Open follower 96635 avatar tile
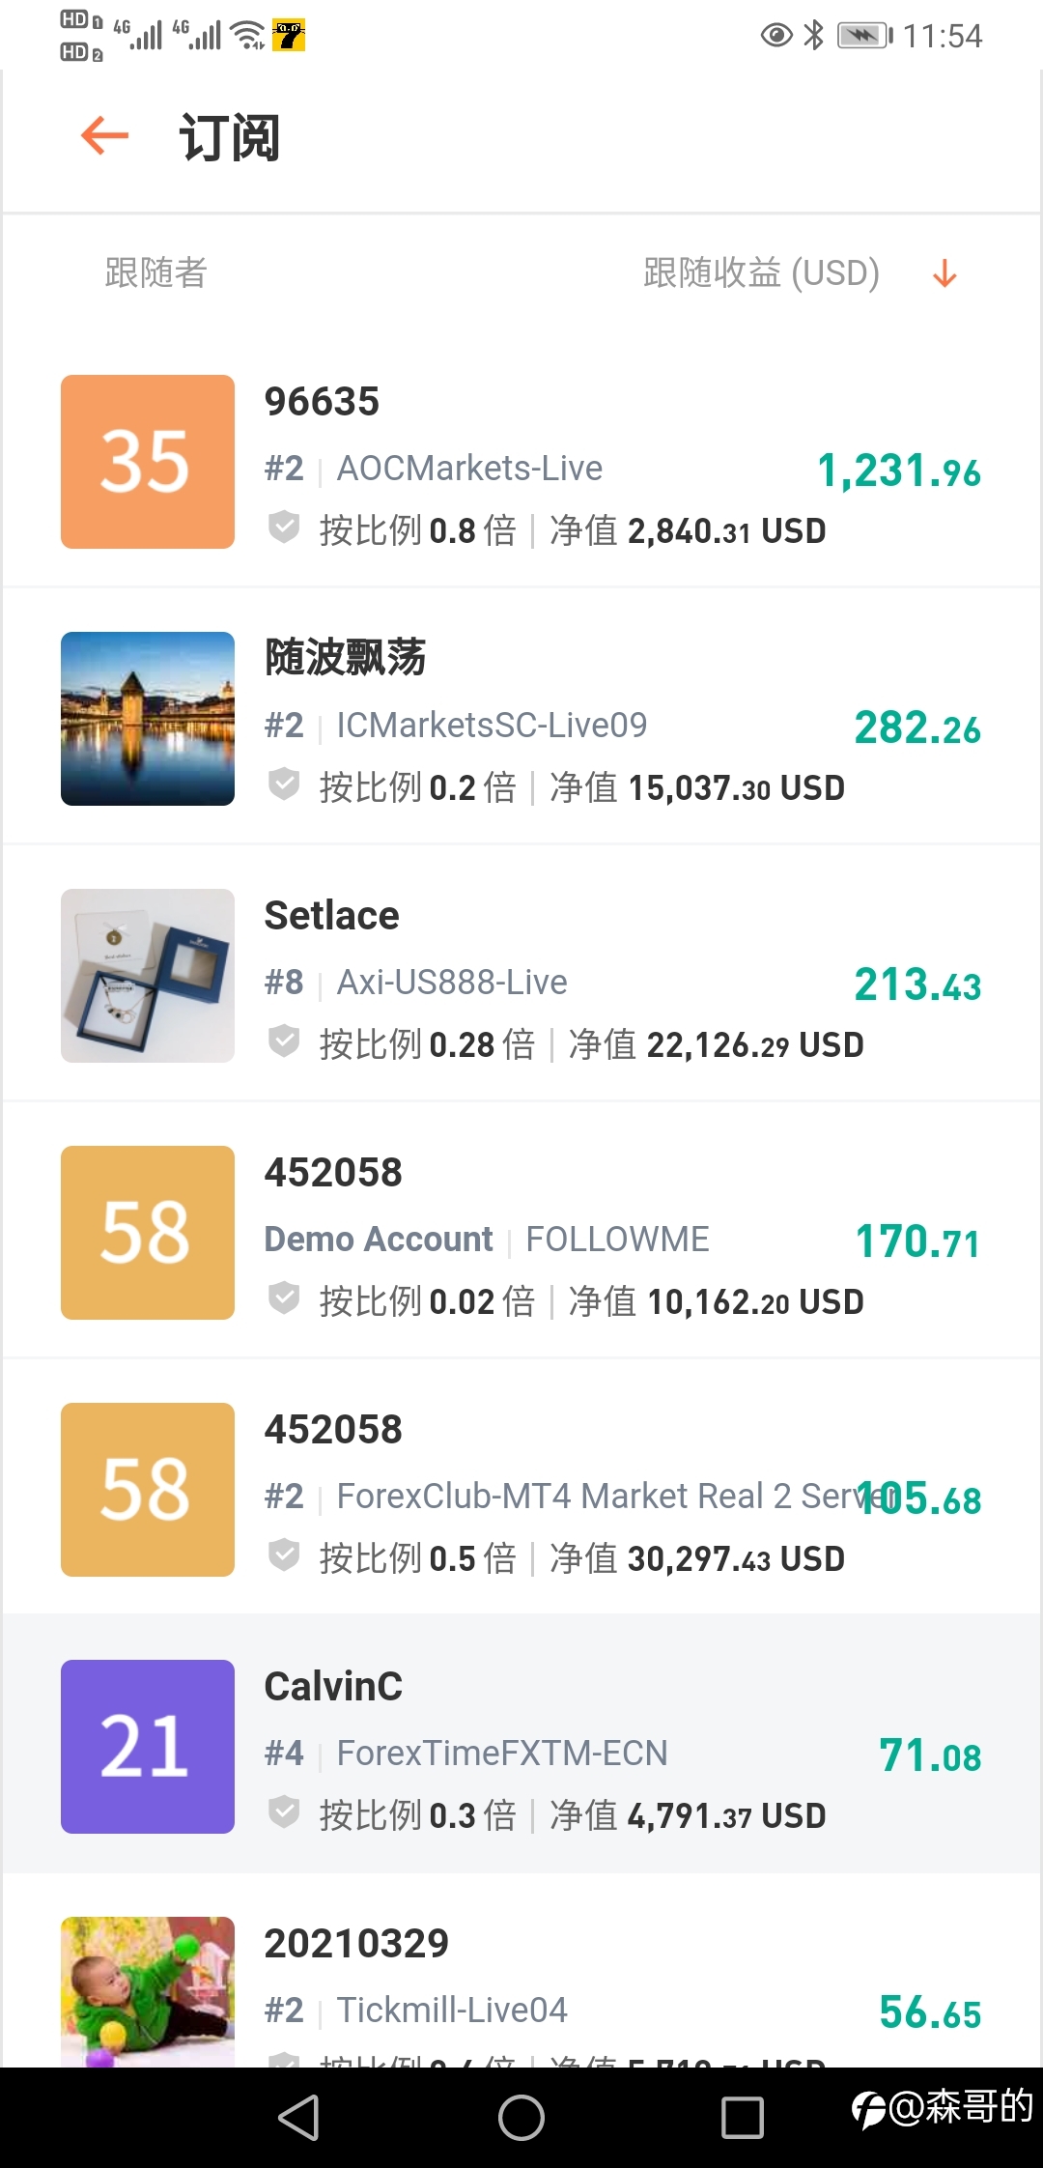The height and width of the screenshot is (2168, 1043). [x=148, y=462]
